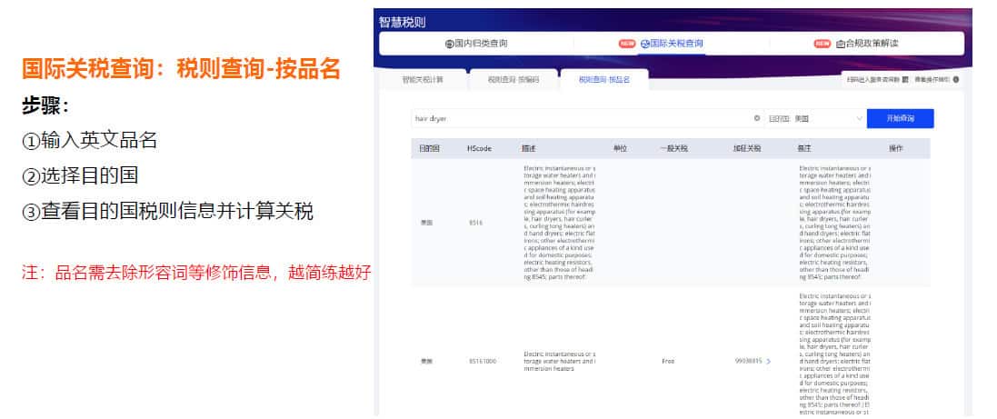The width and height of the screenshot is (997, 419).
Task: Click the QR code icon for service inquiry
Action: 904,80
